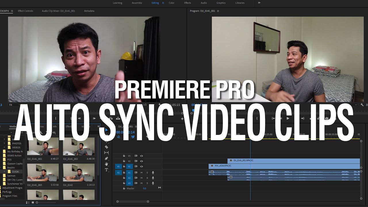Open Source monitor 1/2 resolution dropdown
The height and width of the screenshot is (207, 368).
(148, 105)
